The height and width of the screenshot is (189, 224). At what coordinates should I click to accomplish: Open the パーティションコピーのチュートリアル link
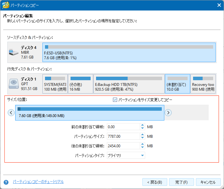(38, 182)
